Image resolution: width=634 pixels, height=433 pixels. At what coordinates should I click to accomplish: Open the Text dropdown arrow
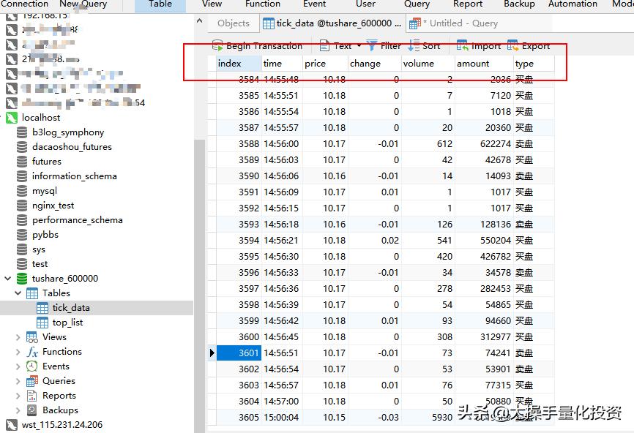tap(359, 45)
